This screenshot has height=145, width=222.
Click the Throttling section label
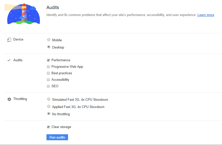pyautogui.click(x=20, y=99)
